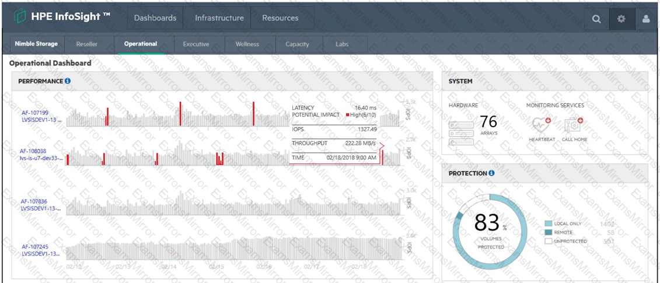This screenshot has width=660, height=283.
Task: Open the Dashboards menu
Action: click(155, 18)
